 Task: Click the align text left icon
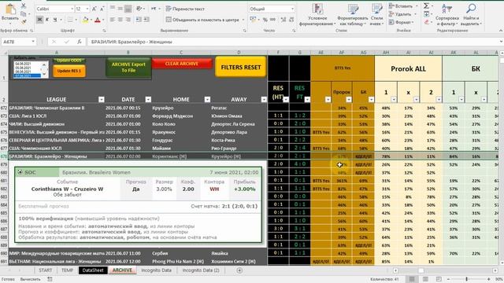(113, 20)
